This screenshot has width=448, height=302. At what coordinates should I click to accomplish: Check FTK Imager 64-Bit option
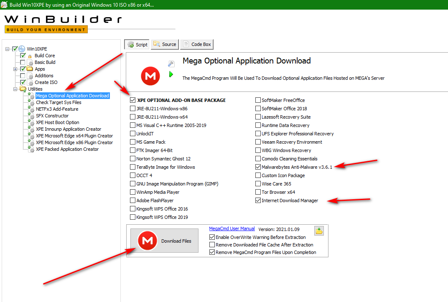click(x=132, y=150)
